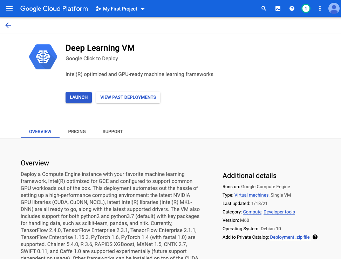Click View Past Deployments button
The image size is (341, 259).
tap(128, 97)
